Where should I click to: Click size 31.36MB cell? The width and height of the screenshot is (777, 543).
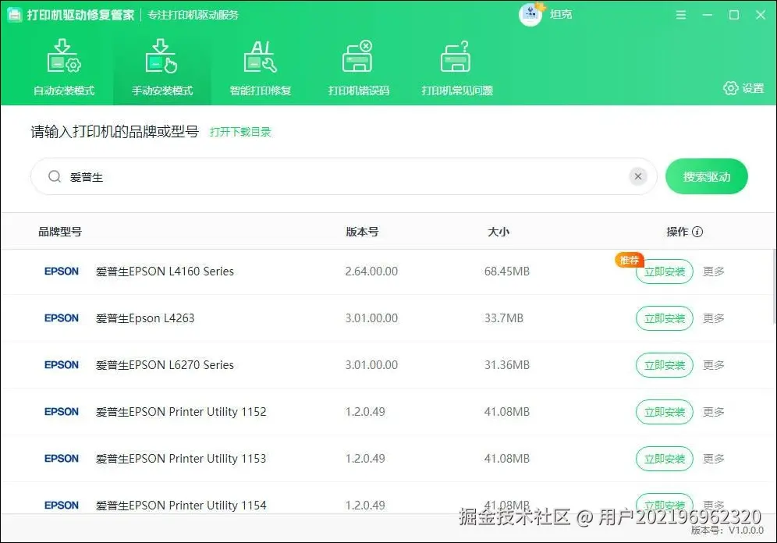[507, 365]
